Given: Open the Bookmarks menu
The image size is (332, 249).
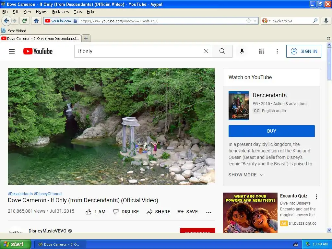Looking at the screenshot, I should pos(60,12).
